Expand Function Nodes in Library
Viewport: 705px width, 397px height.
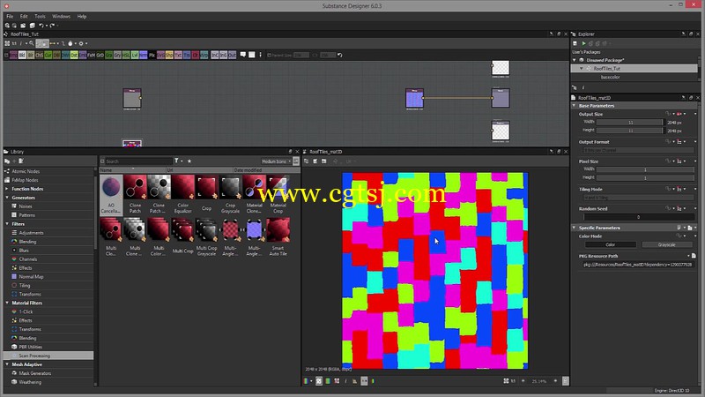coord(7,189)
